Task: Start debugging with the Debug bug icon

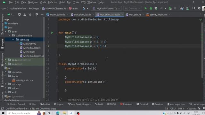Action: click(x=151, y=8)
